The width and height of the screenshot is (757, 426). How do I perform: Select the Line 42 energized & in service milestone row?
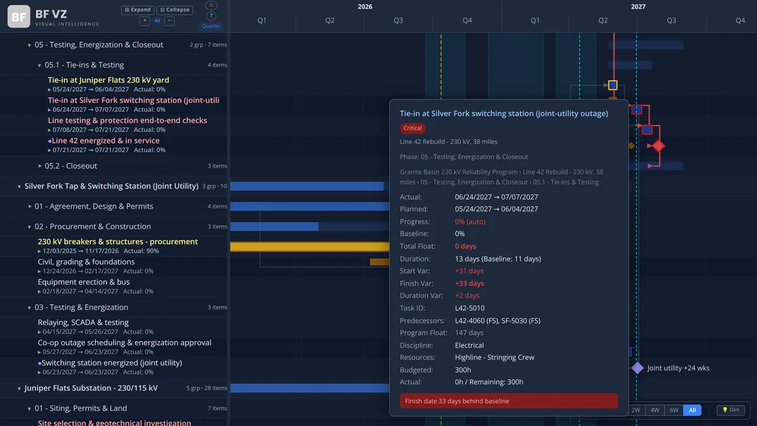pyautogui.click(x=106, y=141)
